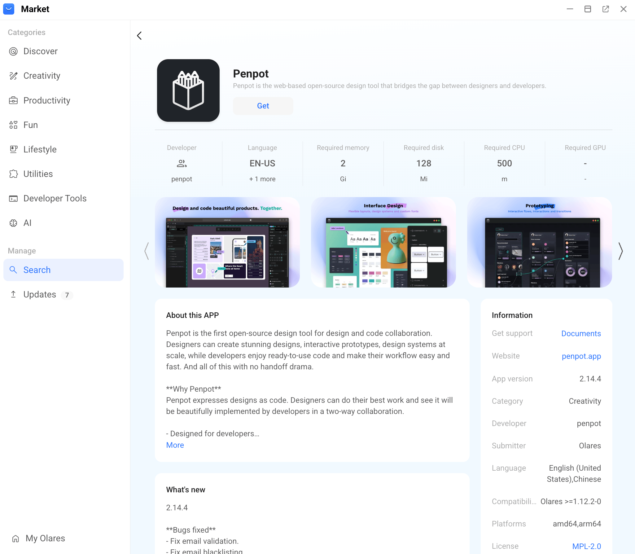Viewport: 635px width, 554px height.
Task: Expand the '+ 1 more' languages
Action: pos(262,179)
